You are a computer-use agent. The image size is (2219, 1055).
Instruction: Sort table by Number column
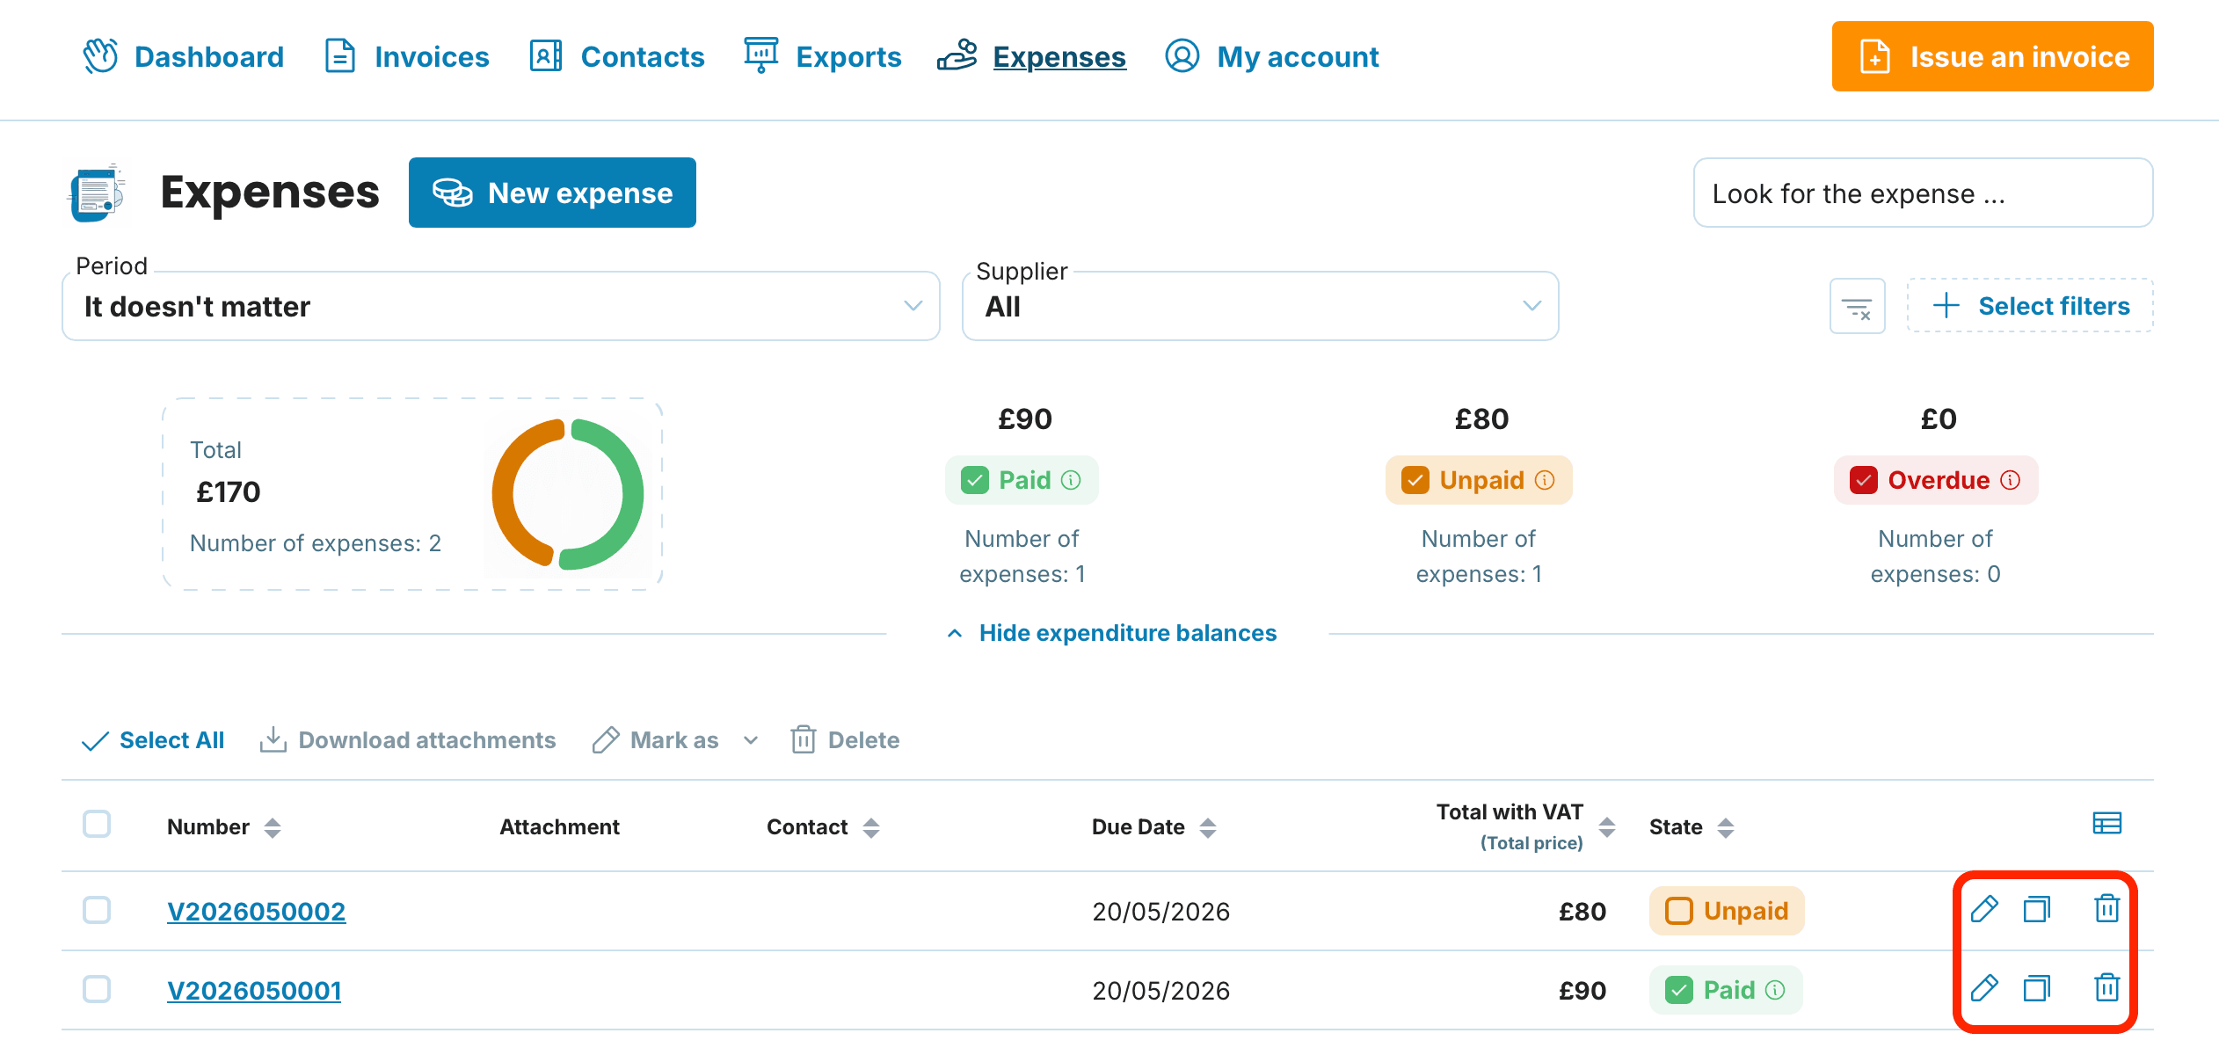click(273, 827)
